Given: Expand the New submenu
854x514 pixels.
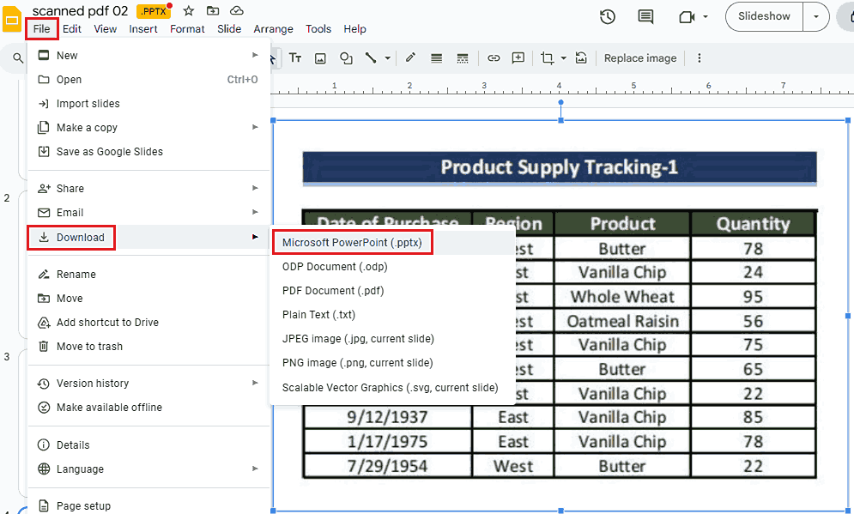Looking at the screenshot, I should (x=255, y=55).
